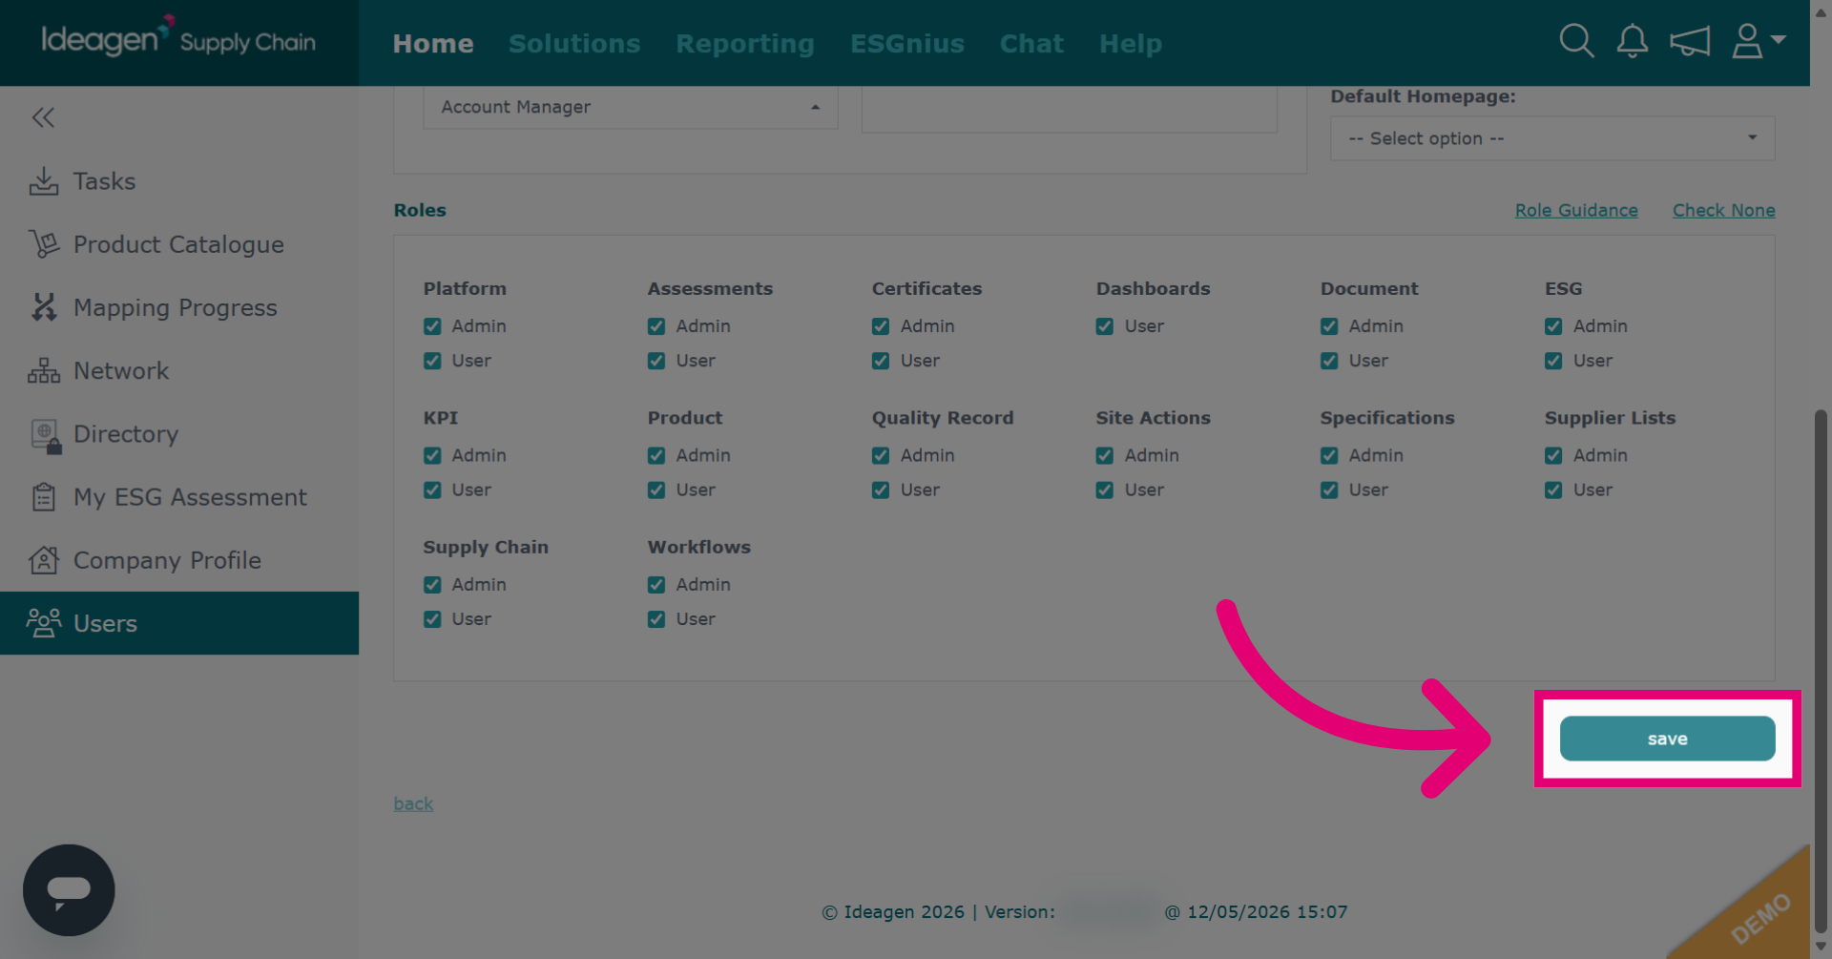Toggle Workflows Admin checkbox
This screenshot has height=959, width=1832.
click(656, 585)
